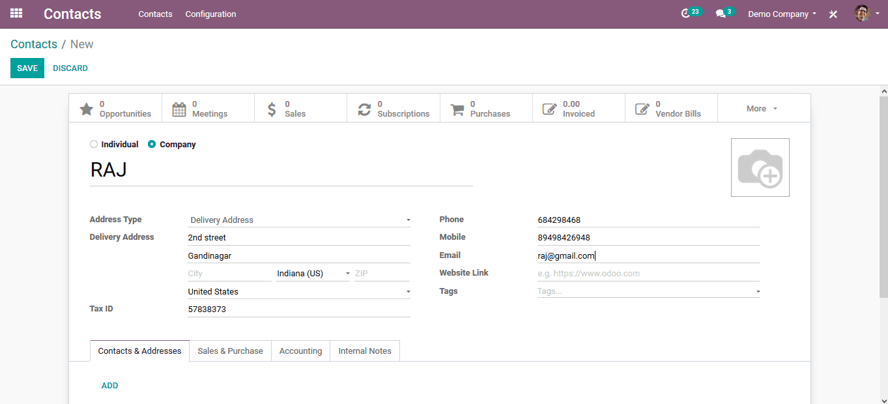Viewport: 888px width, 404px height.
Task: Switch to the Internal Notes tab
Action: 365,351
